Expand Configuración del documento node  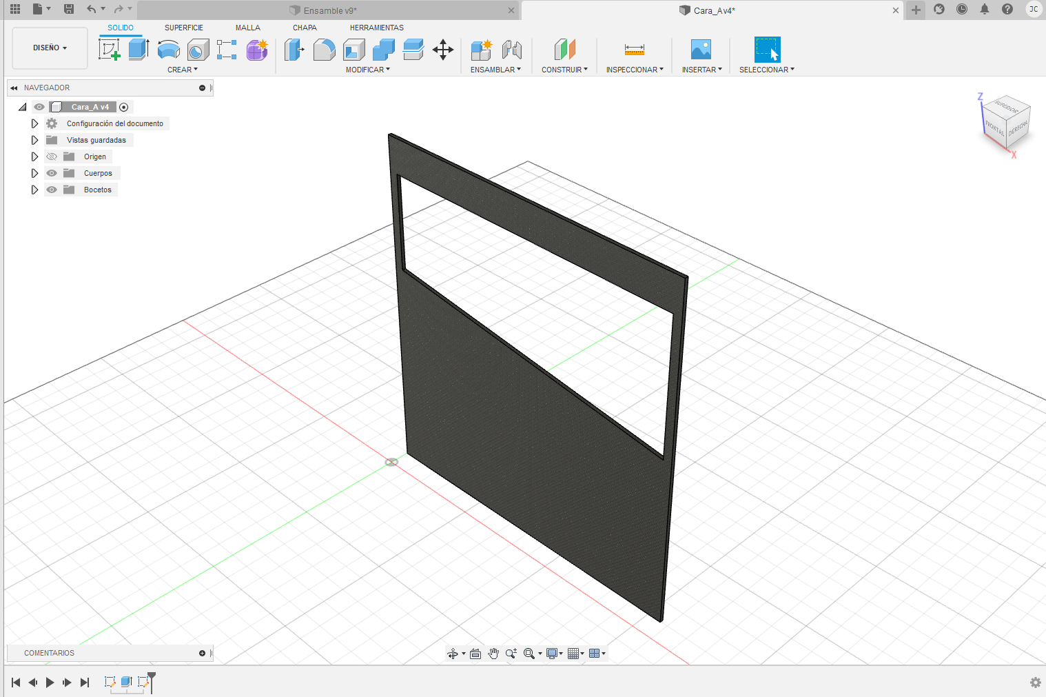point(34,123)
